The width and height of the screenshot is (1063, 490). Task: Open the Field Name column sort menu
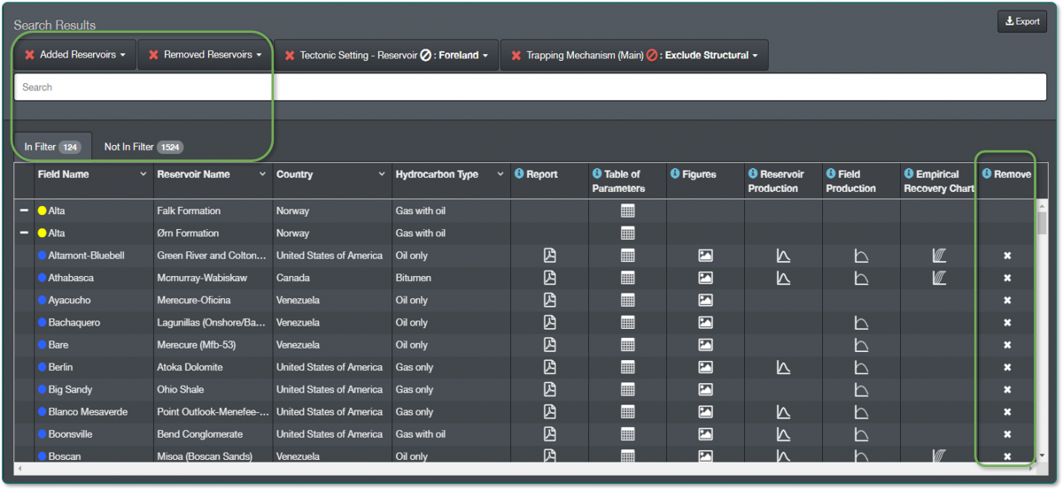[x=144, y=174]
